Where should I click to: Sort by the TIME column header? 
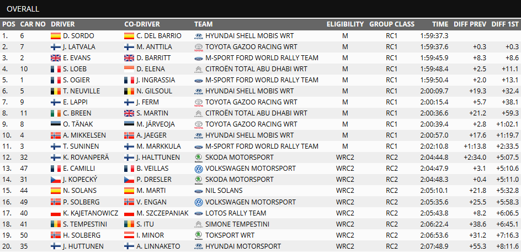(x=440, y=24)
